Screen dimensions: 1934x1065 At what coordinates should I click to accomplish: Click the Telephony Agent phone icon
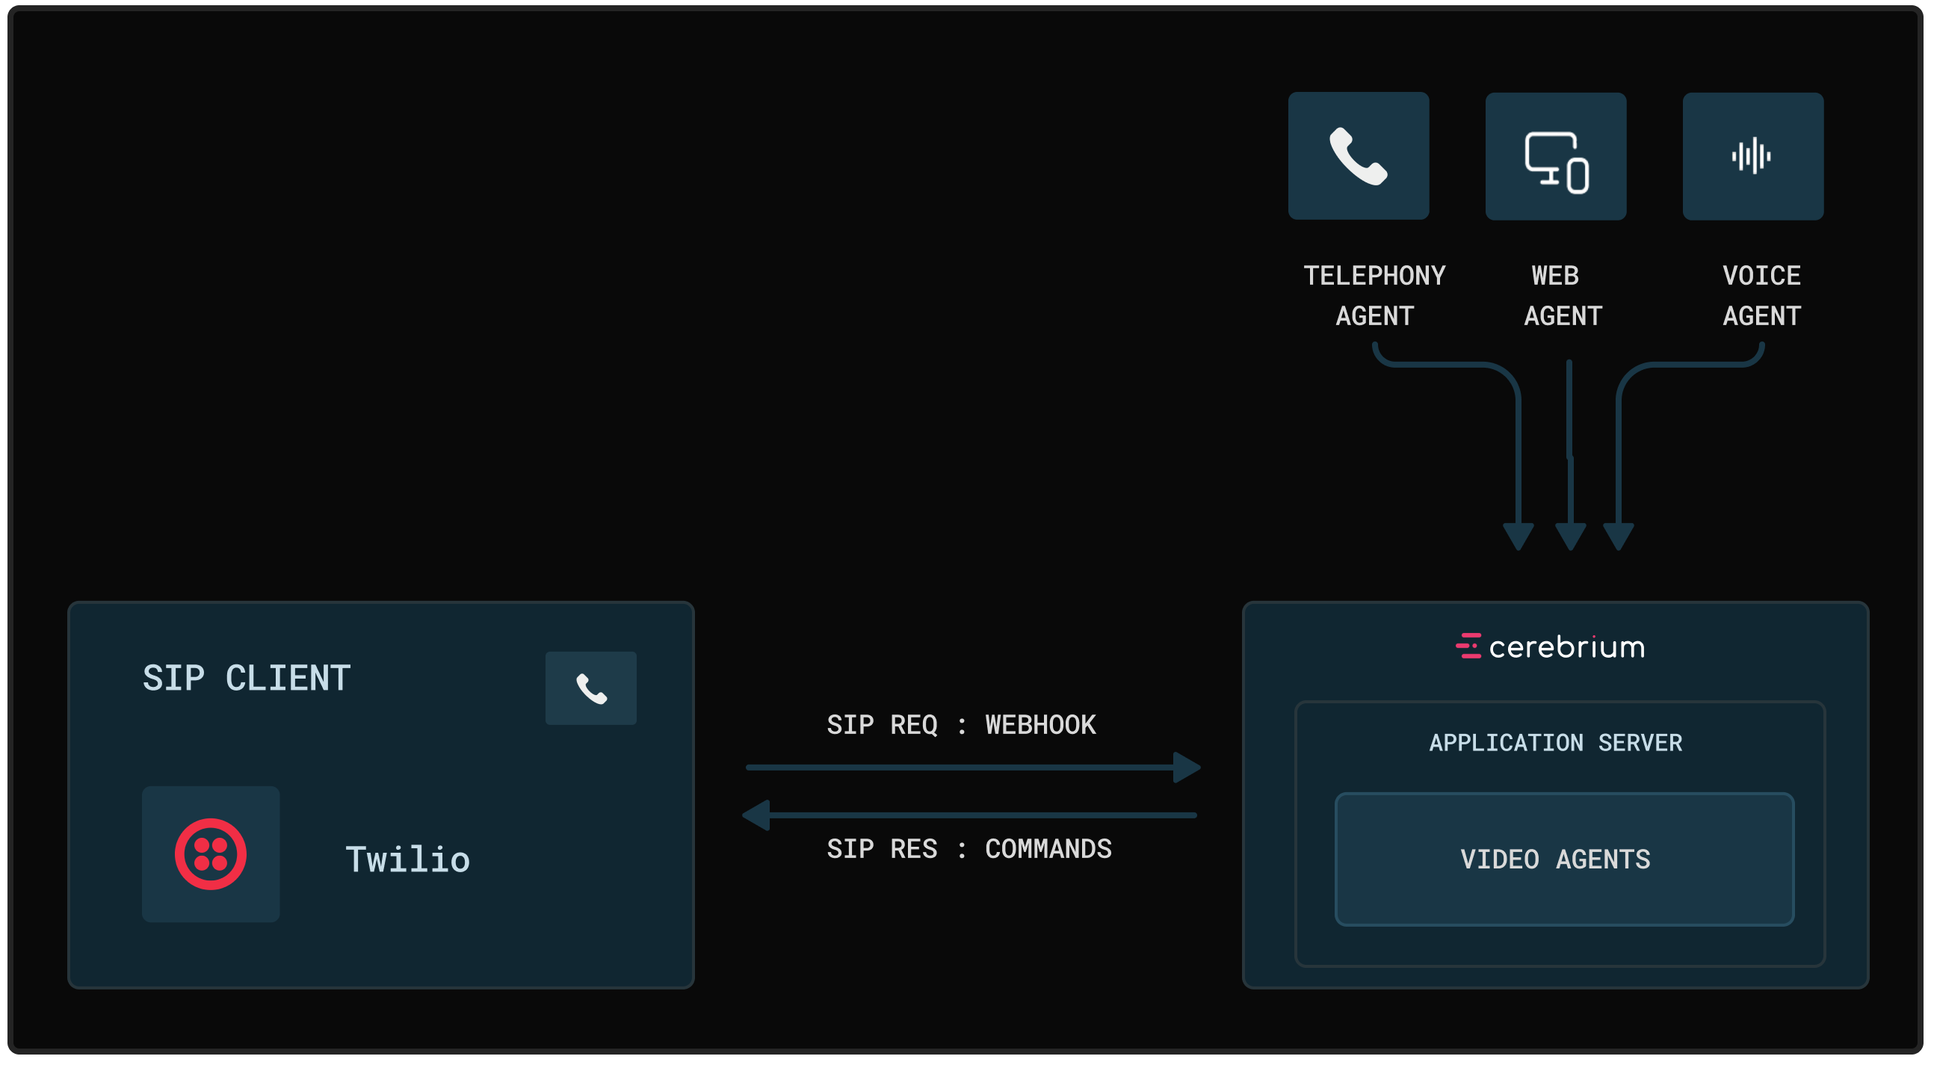1358,156
